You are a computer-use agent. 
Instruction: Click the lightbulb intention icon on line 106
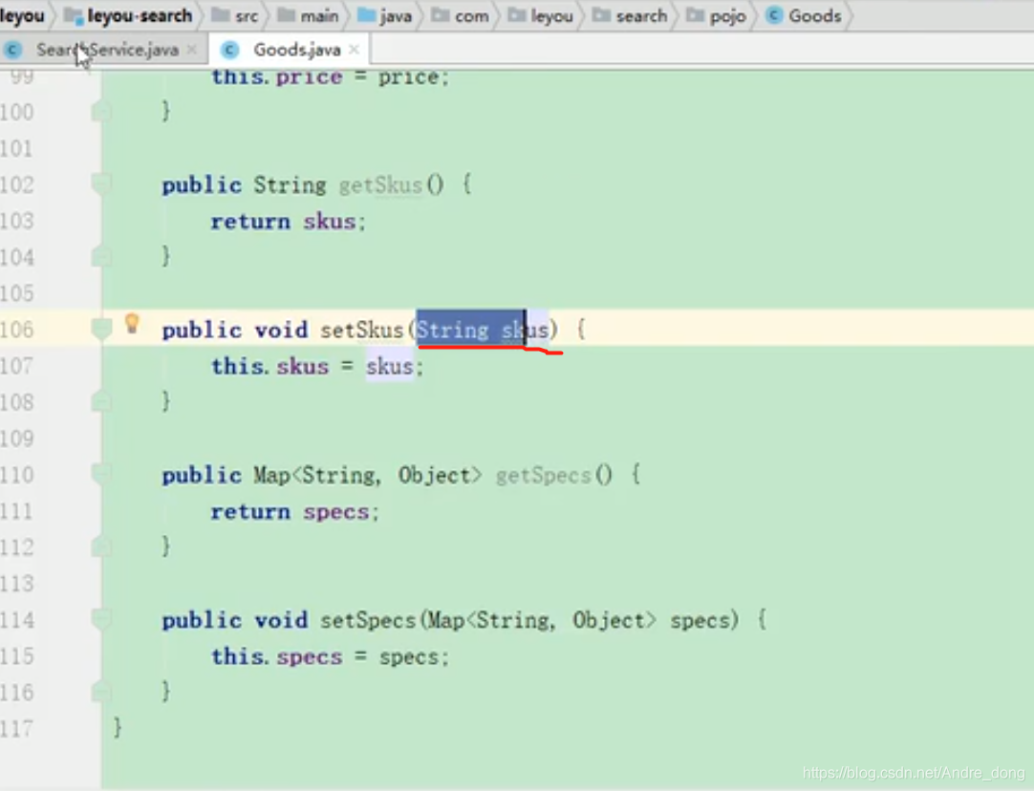[132, 324]
